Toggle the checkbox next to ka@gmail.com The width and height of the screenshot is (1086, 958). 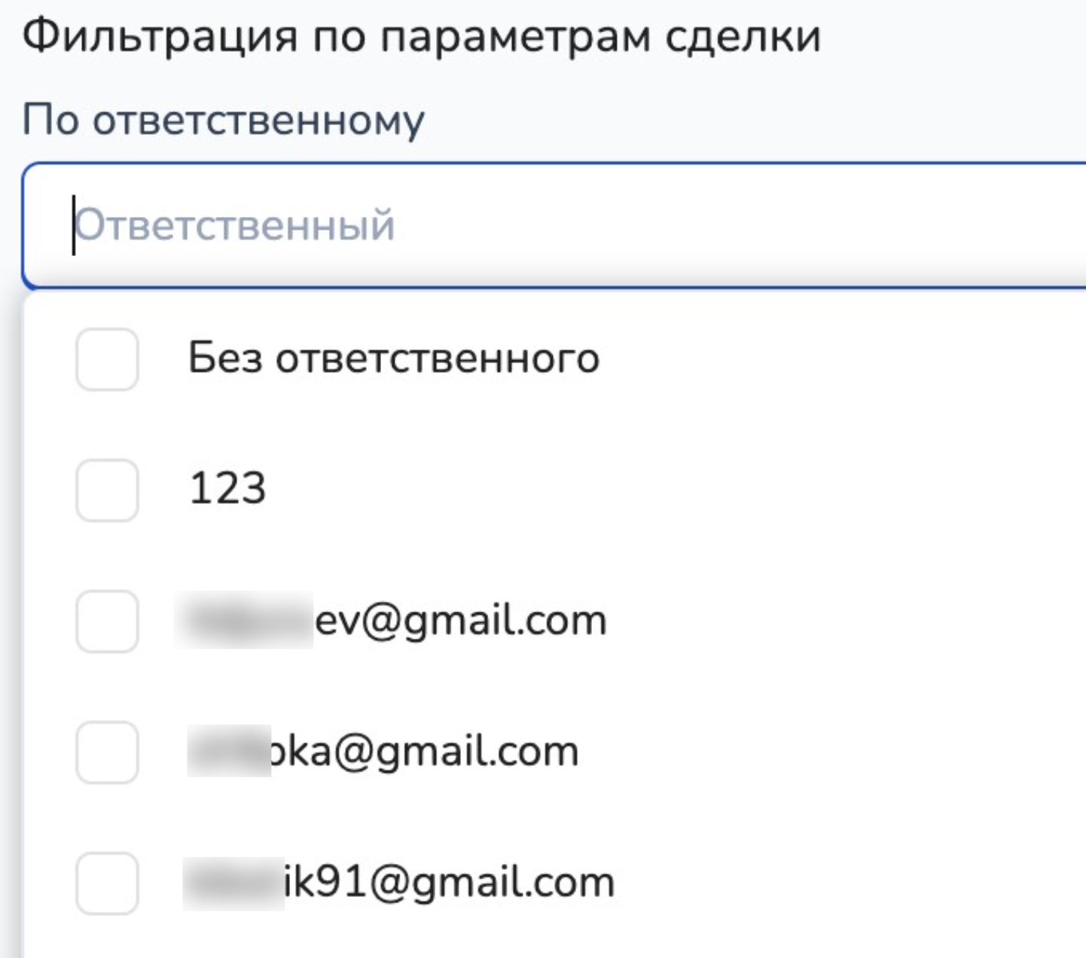[107, 752]
